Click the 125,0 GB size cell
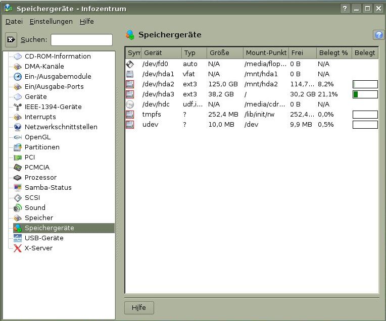 [223, 84]
